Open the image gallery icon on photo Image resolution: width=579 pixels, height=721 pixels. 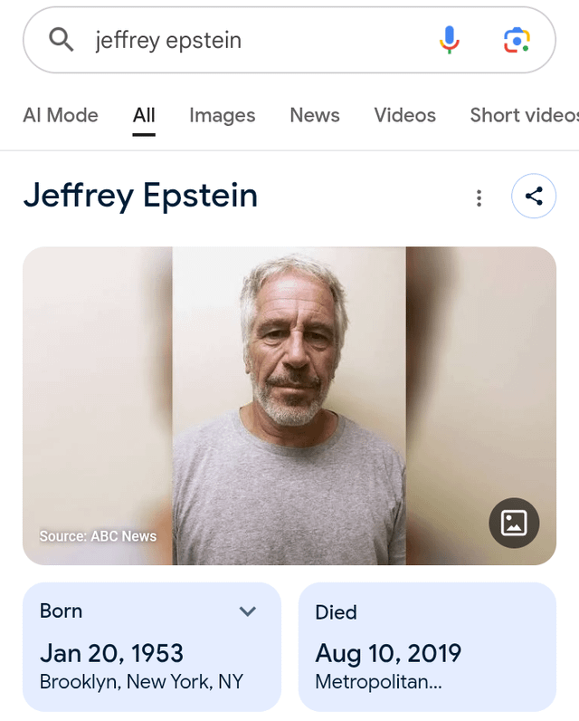click(514, 522)
